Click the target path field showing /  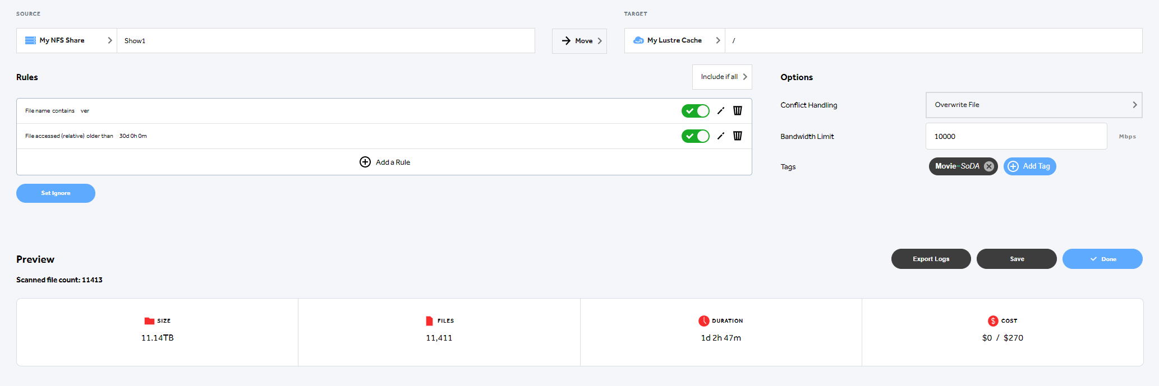click(x=933, y=41)
